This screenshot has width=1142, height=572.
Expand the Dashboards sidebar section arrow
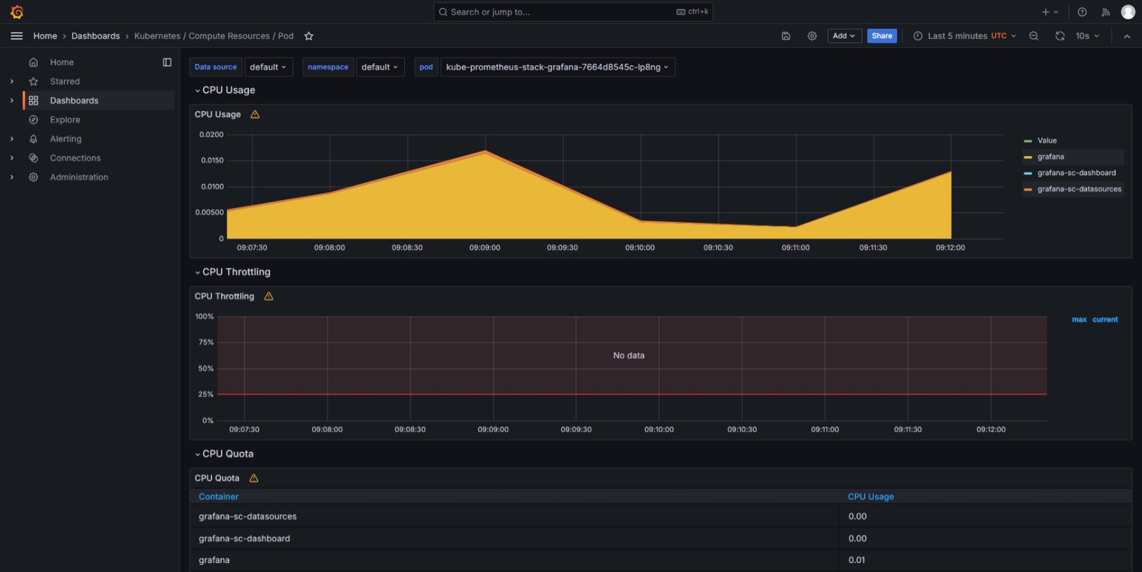(12, 100)
